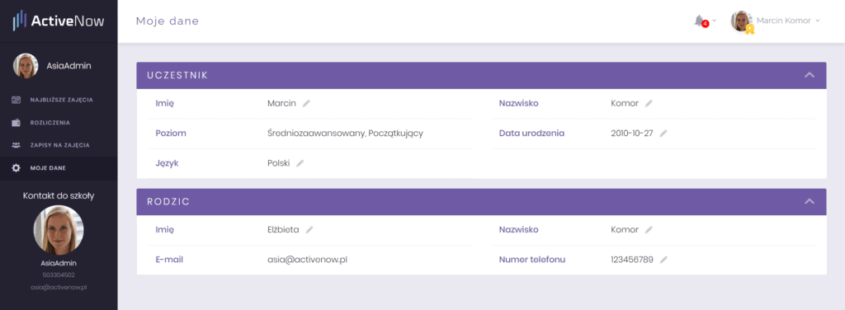Screen dimensions: 845x310
Task: Click pencil icon next to parent Nazwisko Komor
Action: 649,230
